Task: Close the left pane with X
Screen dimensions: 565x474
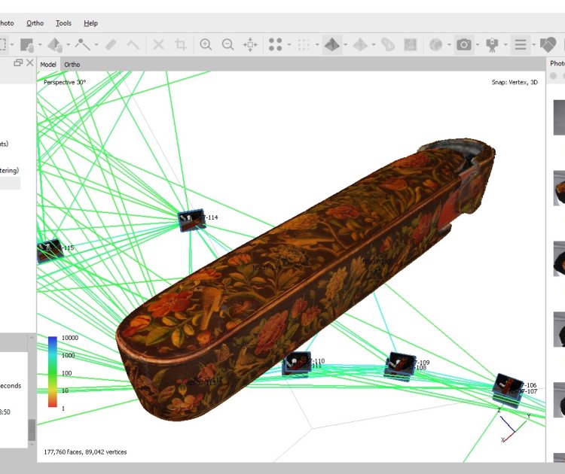Action: tap(30, 62)
